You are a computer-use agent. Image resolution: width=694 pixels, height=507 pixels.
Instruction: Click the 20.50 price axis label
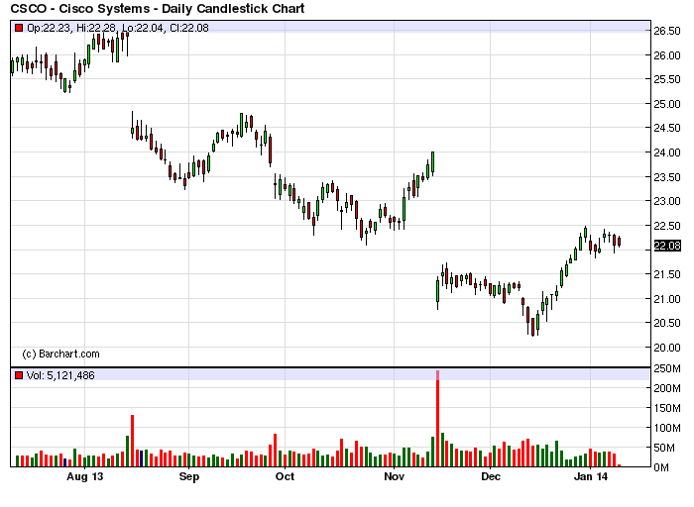[x=667, y=323]
